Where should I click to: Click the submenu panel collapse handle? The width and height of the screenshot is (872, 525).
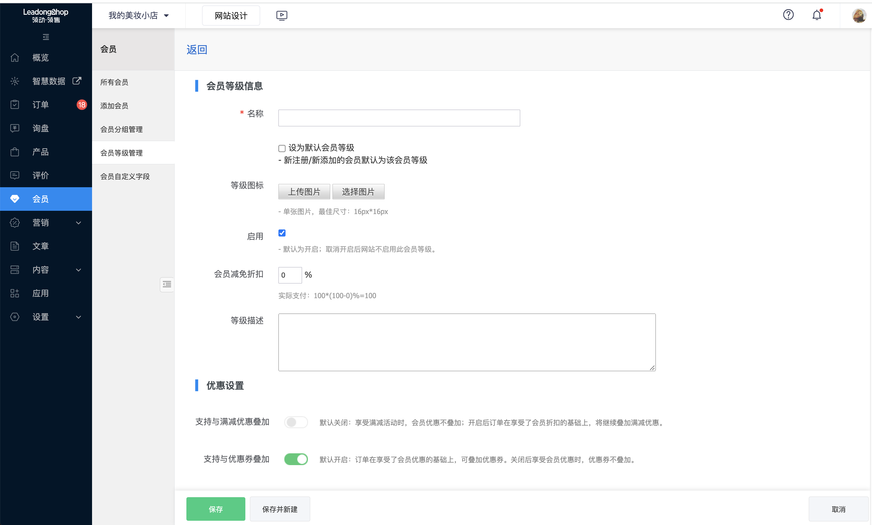167,284
